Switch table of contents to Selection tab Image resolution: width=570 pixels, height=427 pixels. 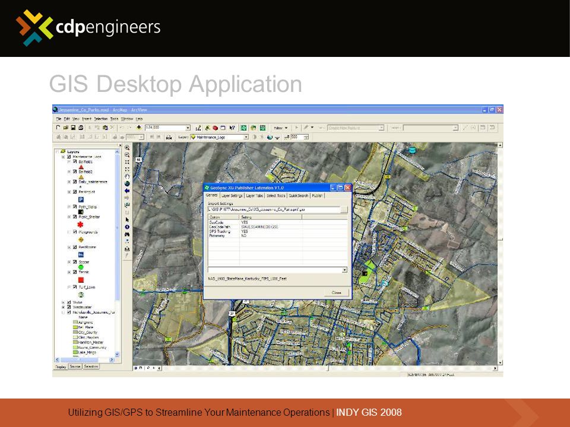(91, 367)
